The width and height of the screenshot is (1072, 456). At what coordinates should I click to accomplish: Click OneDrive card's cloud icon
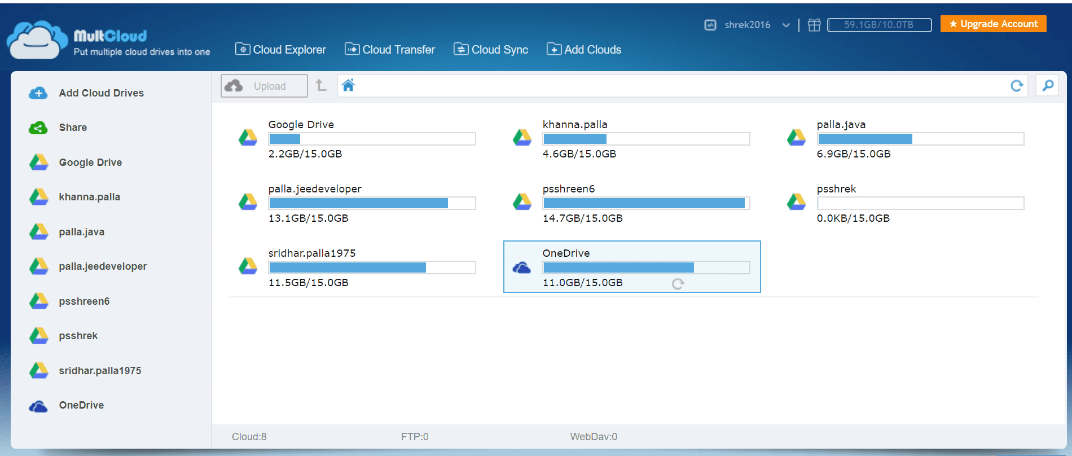pyautogui.click(x=522, y=268)
